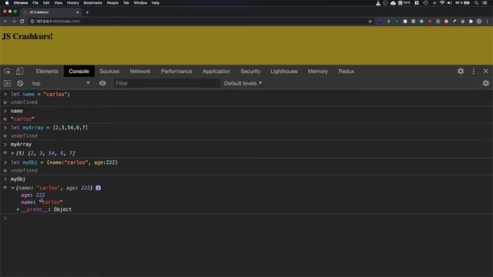Open the Security tab
The height and width of the screenshot is (277, 493).
[x=250, y=72]
